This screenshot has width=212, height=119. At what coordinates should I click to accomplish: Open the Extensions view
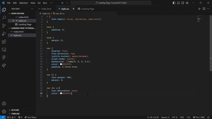tap(4, 42)
